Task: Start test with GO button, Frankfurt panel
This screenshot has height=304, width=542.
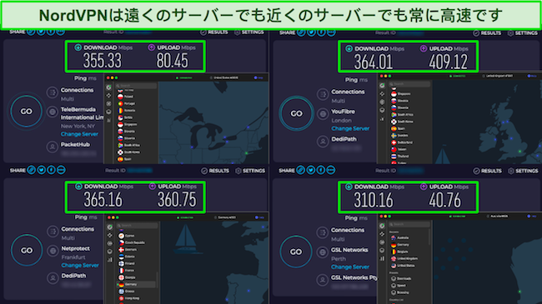Action: click(x=27, y=250)
